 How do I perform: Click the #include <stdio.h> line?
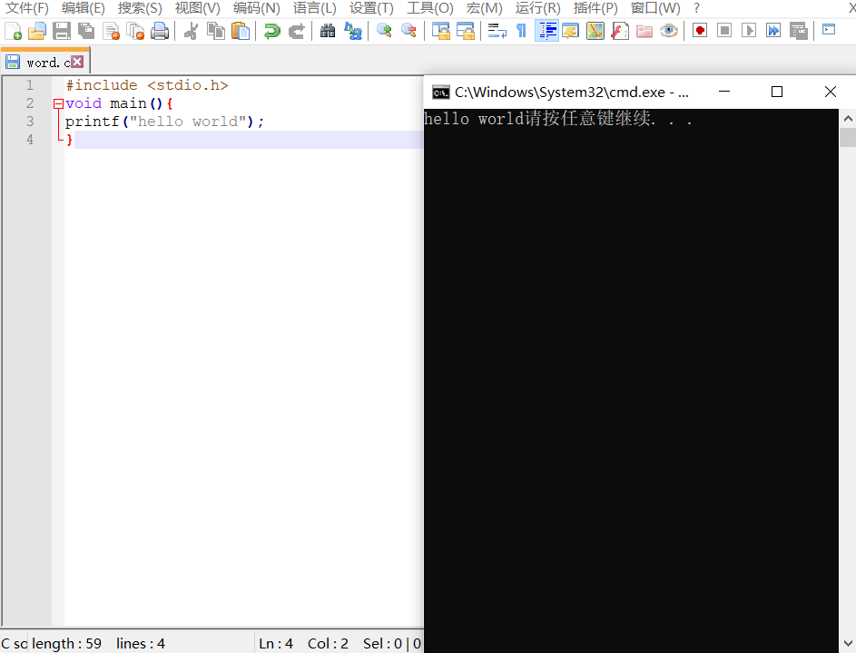tap(146, 85)
